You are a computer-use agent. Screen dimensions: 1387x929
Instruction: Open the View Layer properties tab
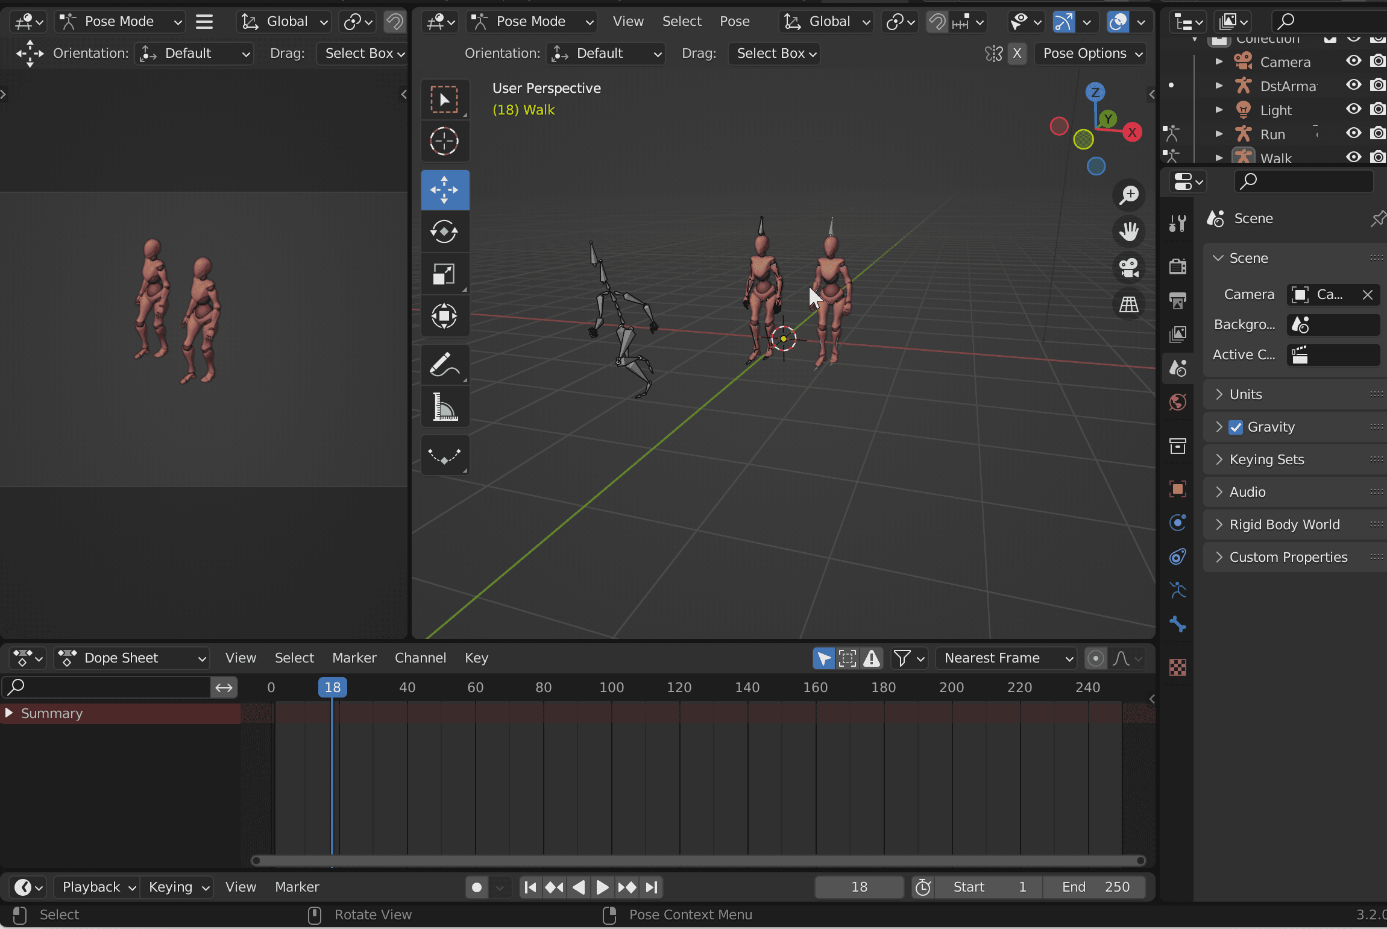click(x=1177, y=333)
